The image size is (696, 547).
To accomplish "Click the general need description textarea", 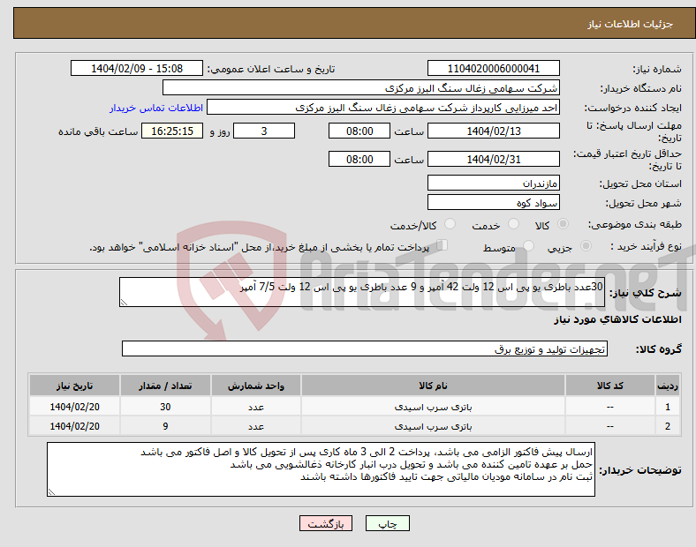I will click(362, 292).
